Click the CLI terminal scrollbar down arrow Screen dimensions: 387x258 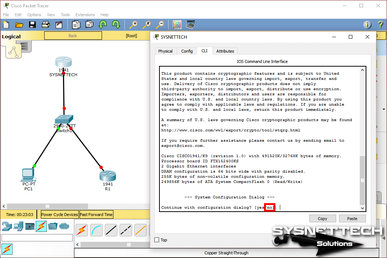362,208
